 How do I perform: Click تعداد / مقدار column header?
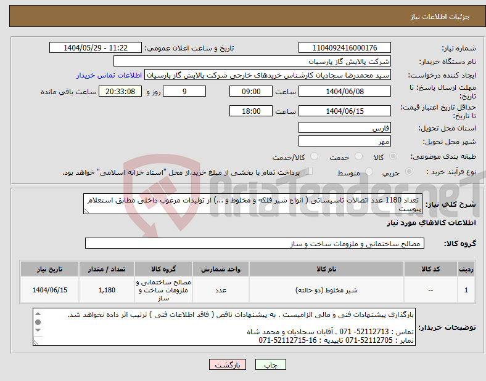107,269
